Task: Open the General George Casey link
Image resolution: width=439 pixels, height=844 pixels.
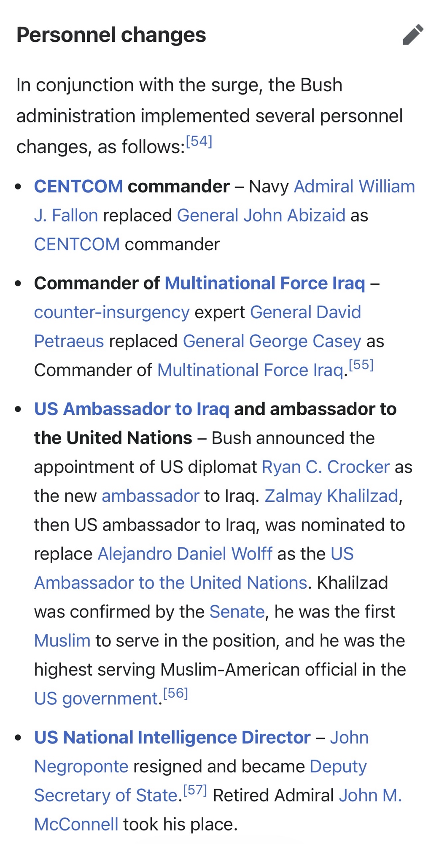Action: [x=272, y=341]
